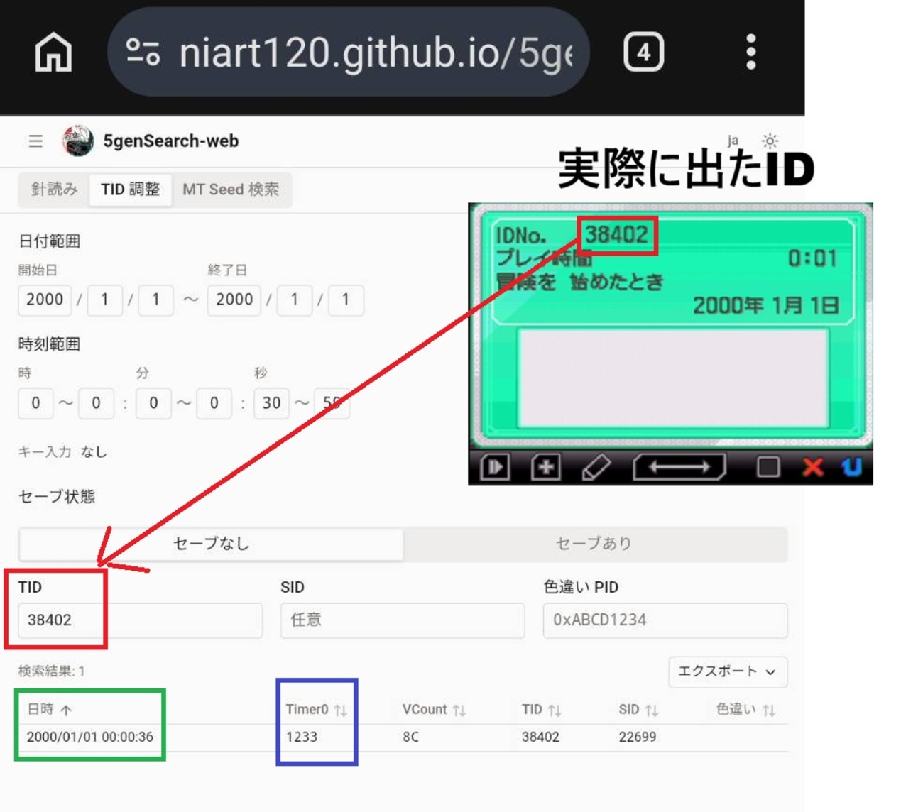923x812 pixels.
Task: Click the start date year field 2000
Action: (45, 300)
